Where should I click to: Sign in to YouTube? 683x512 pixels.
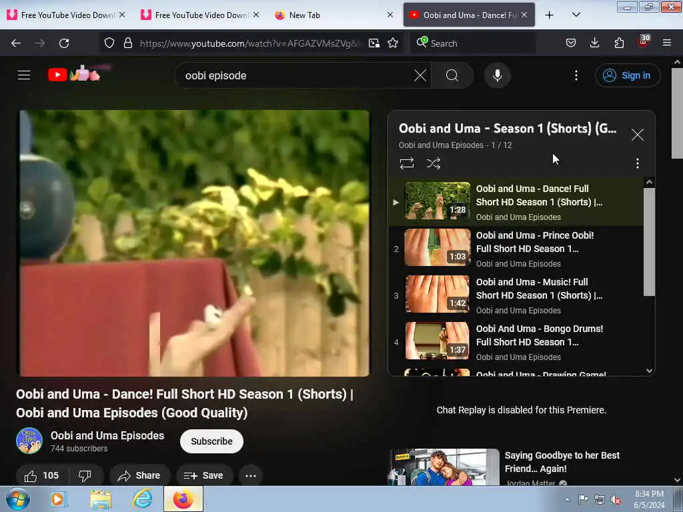click(627, 75)
